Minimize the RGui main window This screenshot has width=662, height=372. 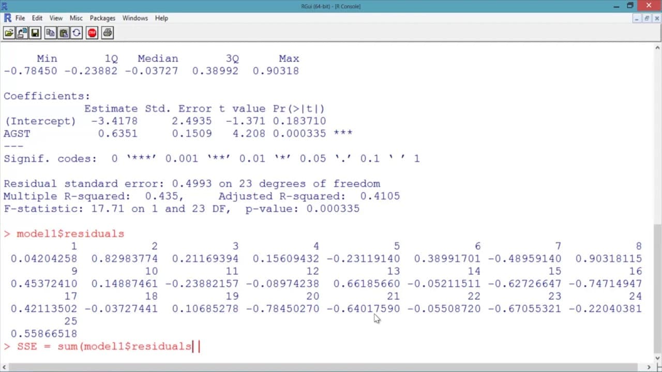(x=616, y=6)
